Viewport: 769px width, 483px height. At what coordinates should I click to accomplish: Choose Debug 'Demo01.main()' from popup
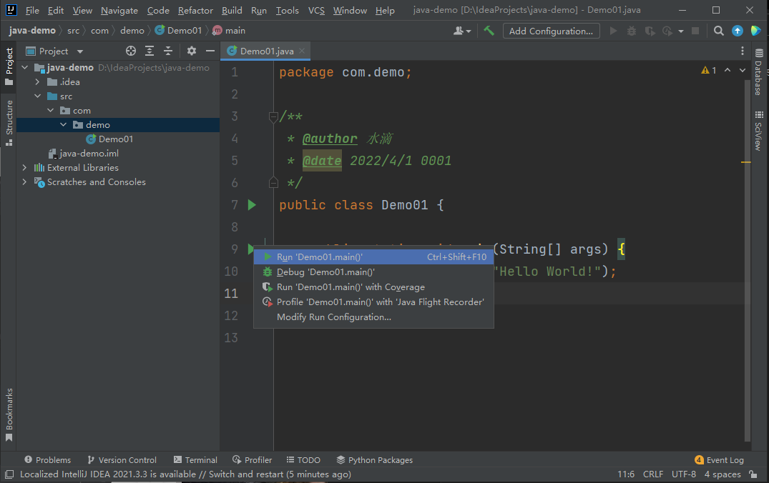tap(373, 272)
